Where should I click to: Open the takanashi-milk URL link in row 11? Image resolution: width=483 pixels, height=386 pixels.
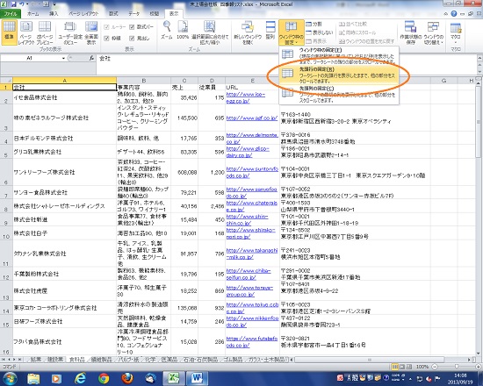(252, 254)
